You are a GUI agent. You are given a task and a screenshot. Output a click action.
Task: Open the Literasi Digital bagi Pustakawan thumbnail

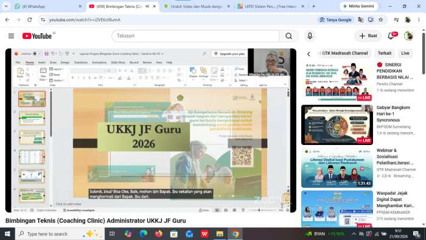pos(337,168)
